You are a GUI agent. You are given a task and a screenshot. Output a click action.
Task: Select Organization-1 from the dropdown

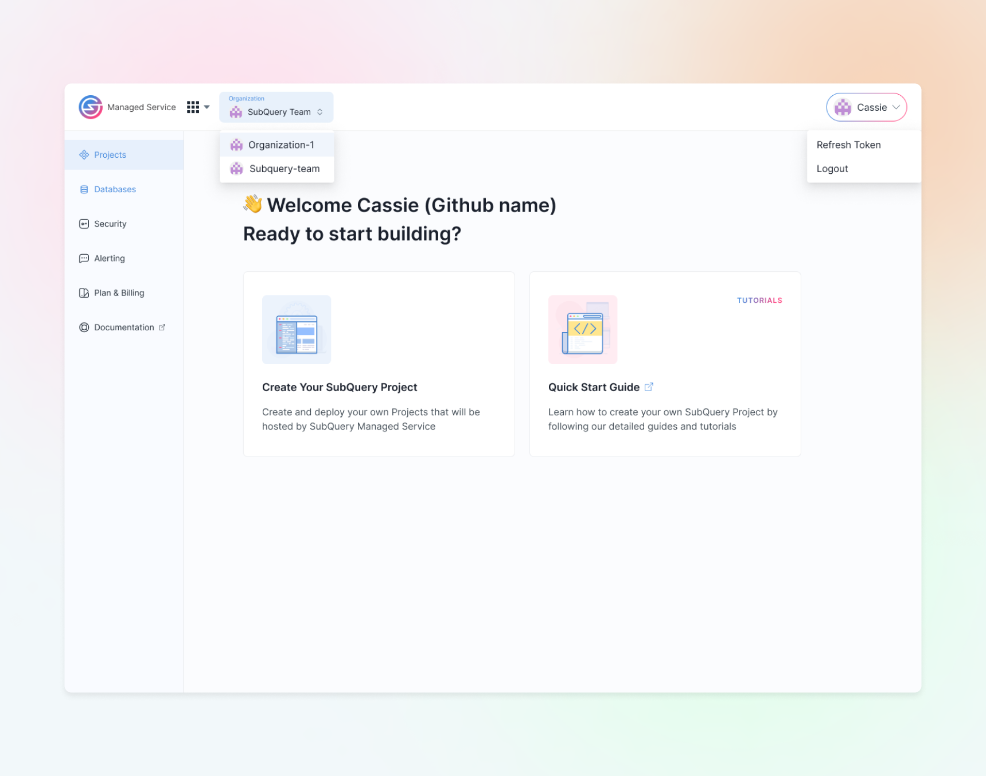click(x=276, y=145)
